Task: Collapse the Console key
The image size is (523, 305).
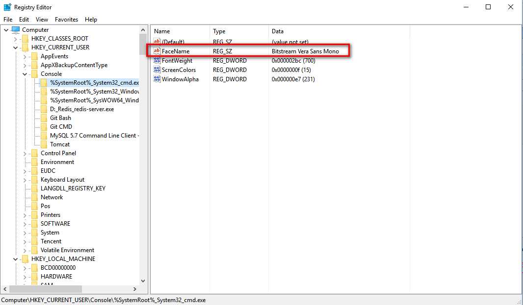Action: click(25, 74)
